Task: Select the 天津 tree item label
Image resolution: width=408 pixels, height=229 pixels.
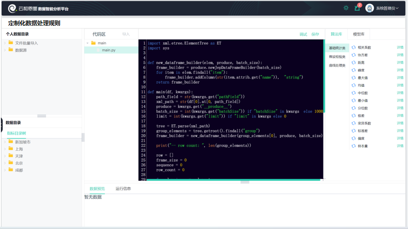Action: (x=19, y=156)
